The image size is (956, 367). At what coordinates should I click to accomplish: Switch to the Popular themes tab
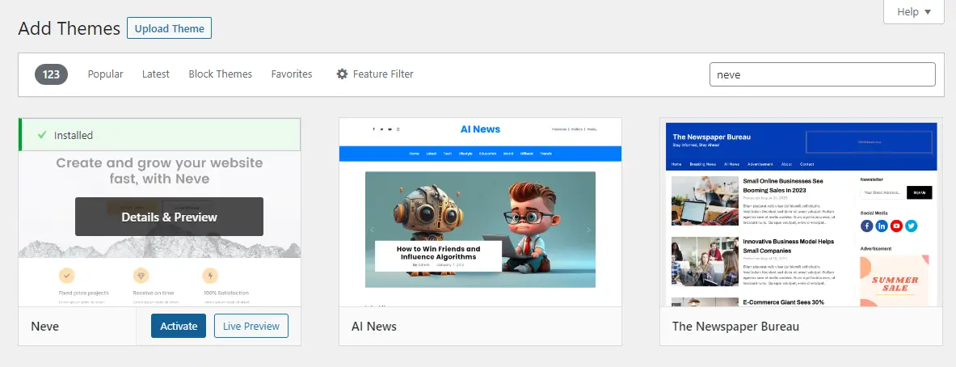pos(105,74)
